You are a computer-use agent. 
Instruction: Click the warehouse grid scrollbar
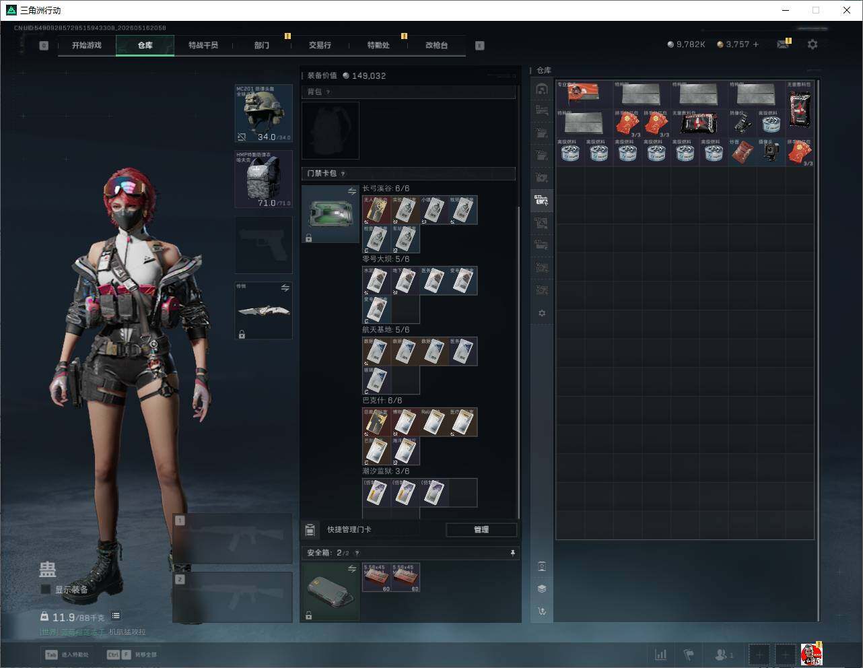[819, 350]
